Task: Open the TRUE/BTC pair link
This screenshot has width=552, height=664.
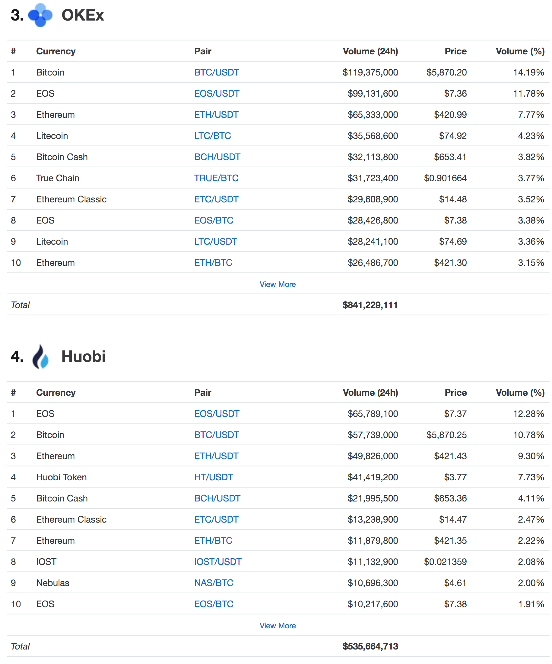Action: point(216,178)
